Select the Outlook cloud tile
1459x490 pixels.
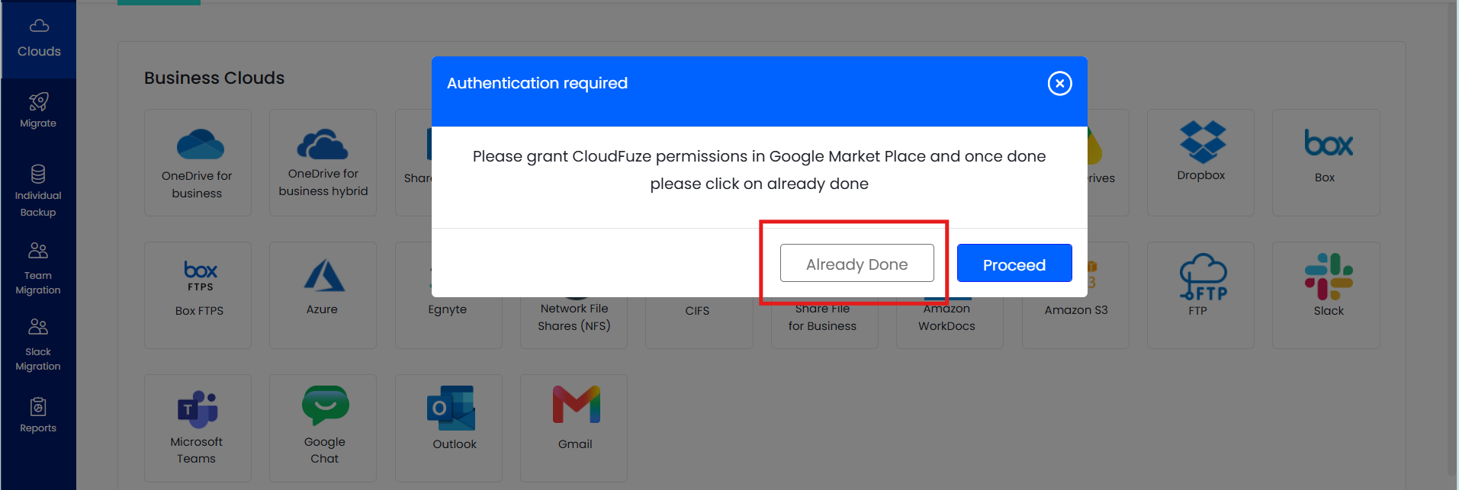coord(448,428)
